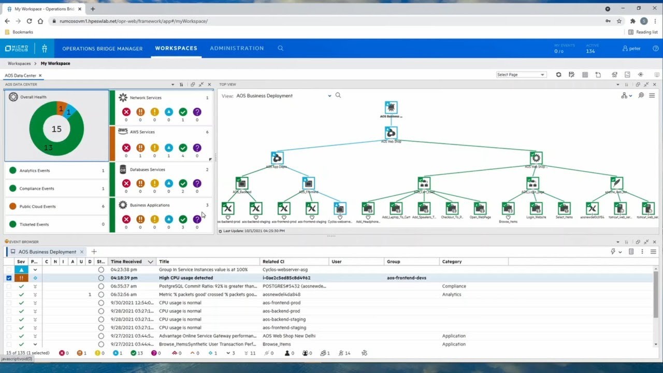663x373 pixels.
Task: Check the aos-frontend-prod CPU usage event checkbox
Action: tap(9, 303)
